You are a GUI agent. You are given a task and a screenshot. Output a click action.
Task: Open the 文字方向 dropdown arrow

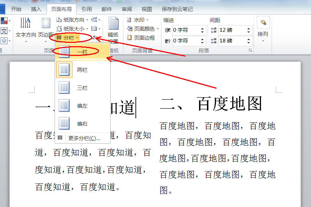coord(26,42)
